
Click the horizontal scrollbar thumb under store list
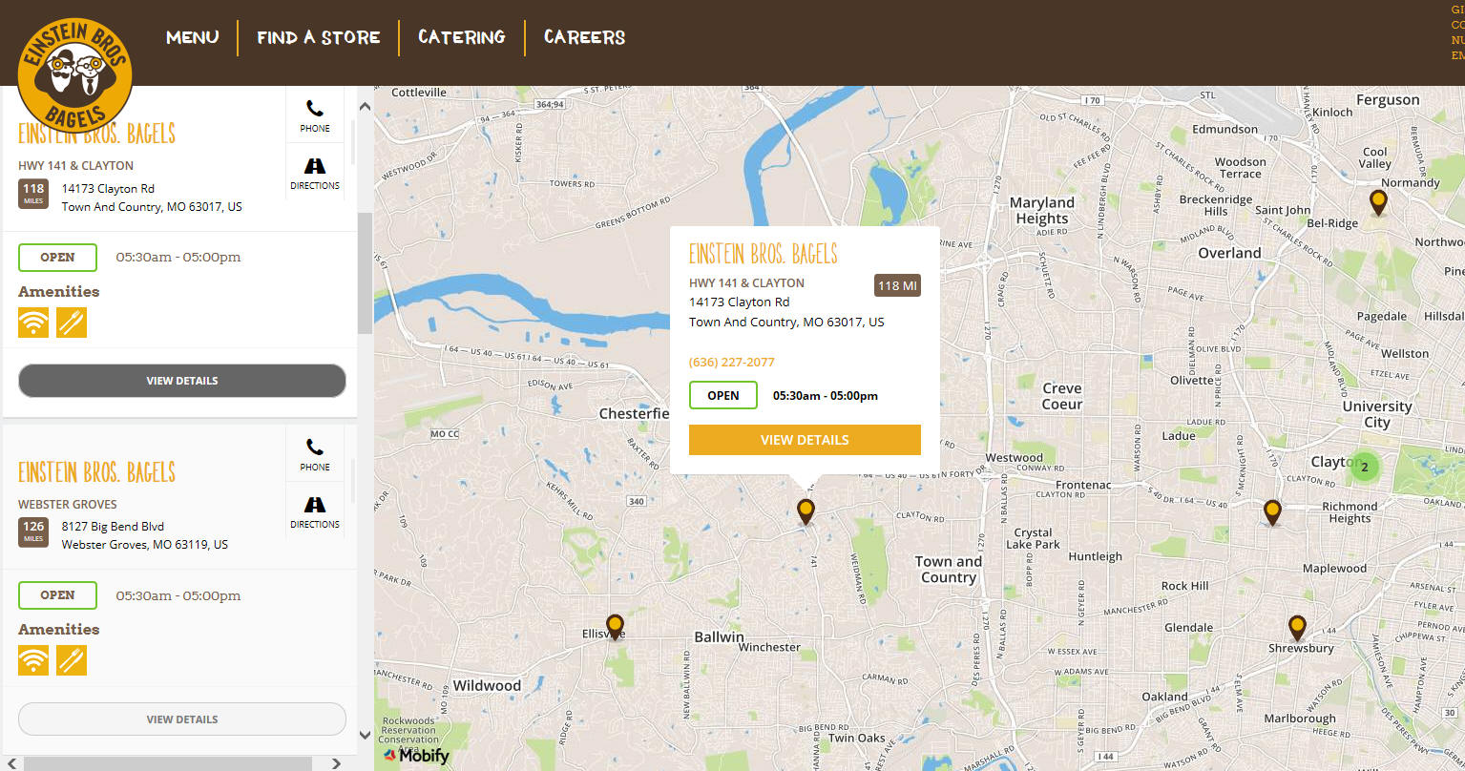pos(168,763)
